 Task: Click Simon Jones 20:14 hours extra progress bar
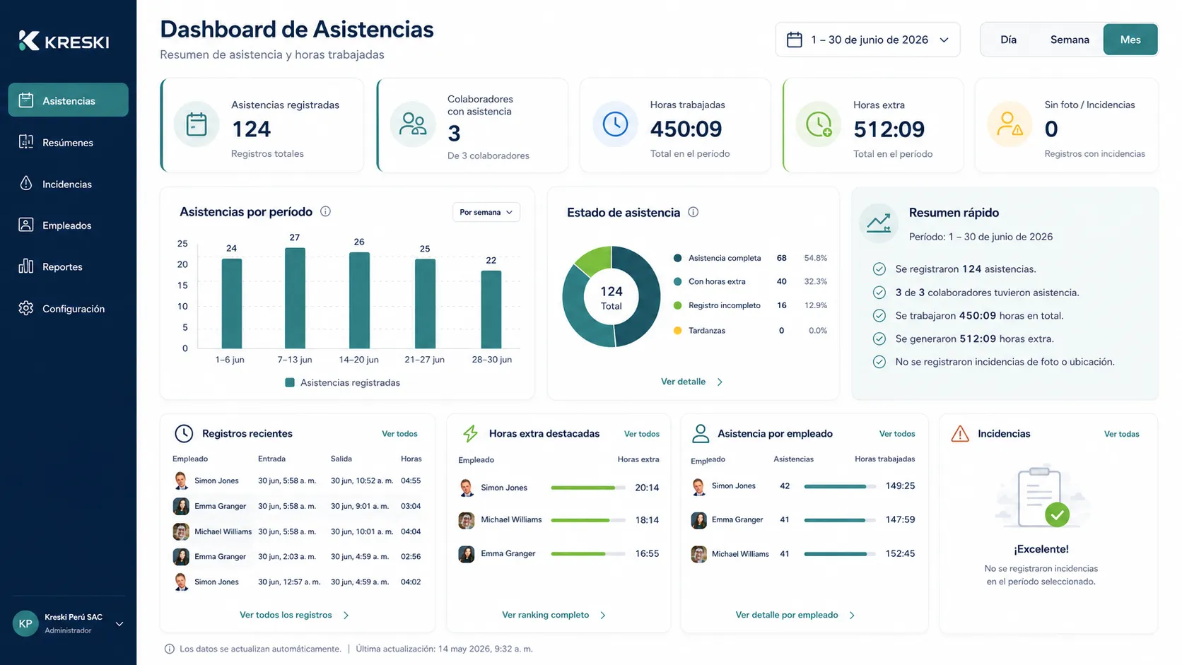pyautogui.click(x=588, y=488)
